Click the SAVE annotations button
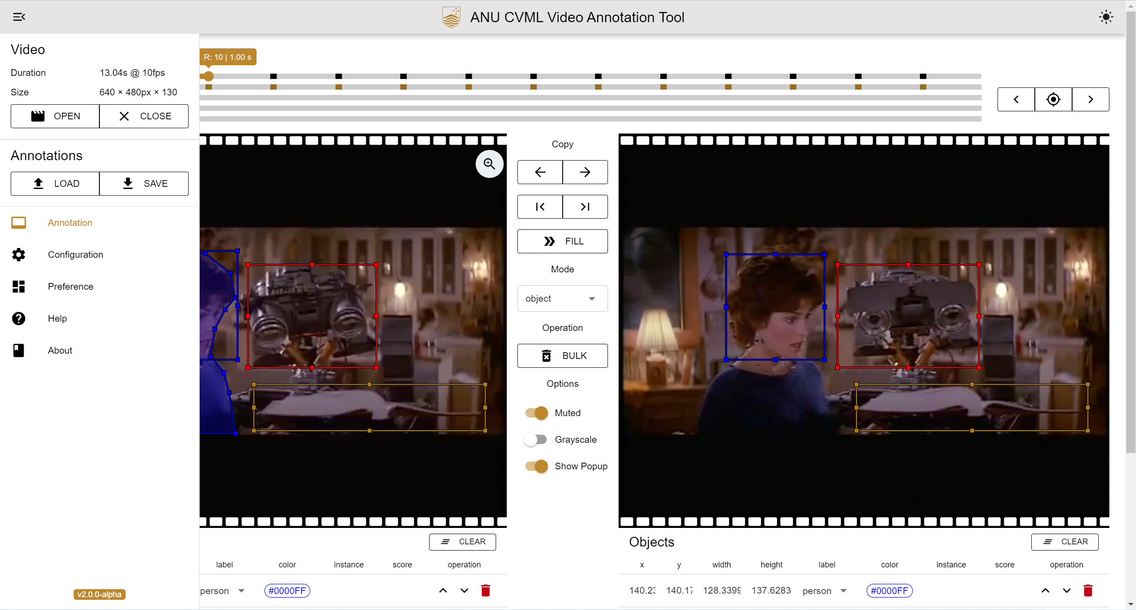 [144, 184]
